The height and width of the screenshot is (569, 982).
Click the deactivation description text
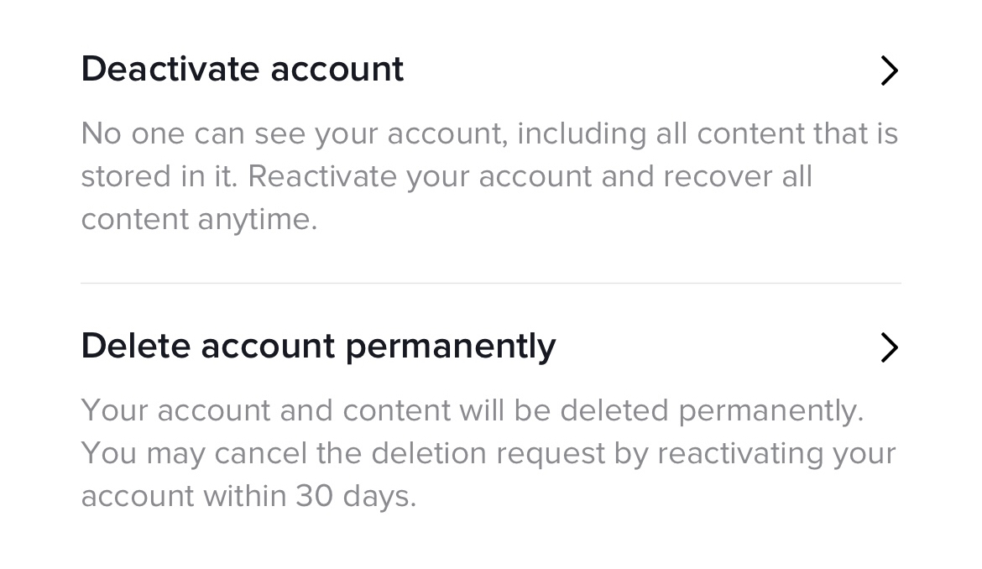click(489, 176)
